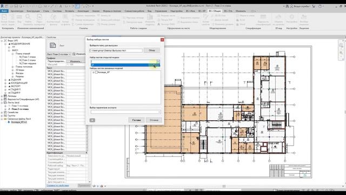Collapse the Планы этажей tree node
Screen dimensions: 346x195
point(12,54)
